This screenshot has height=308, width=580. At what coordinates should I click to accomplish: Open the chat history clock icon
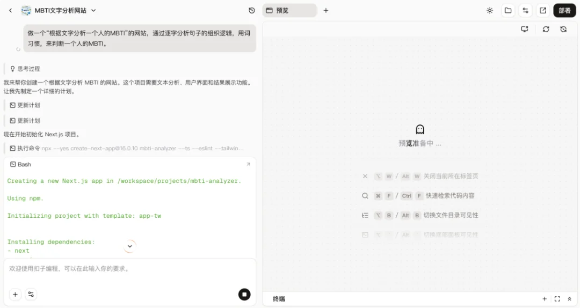click(252, 10)
